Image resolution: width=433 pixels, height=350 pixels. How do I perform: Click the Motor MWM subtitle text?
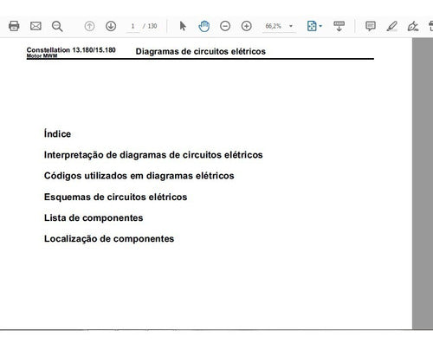click(x=42, y=55)
